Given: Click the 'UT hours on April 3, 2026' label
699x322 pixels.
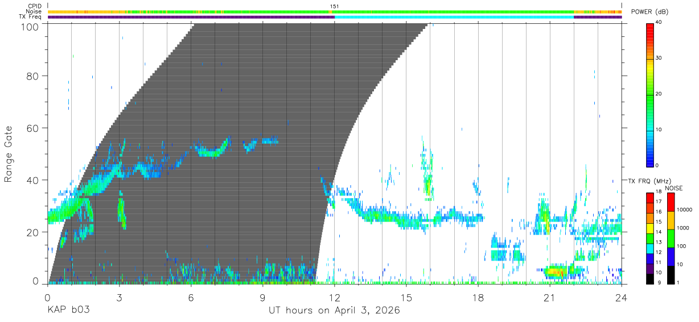Looking at the screenshot, I should (x=334, y=311).
